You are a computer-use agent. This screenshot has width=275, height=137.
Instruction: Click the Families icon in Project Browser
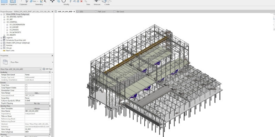(4, 46)
